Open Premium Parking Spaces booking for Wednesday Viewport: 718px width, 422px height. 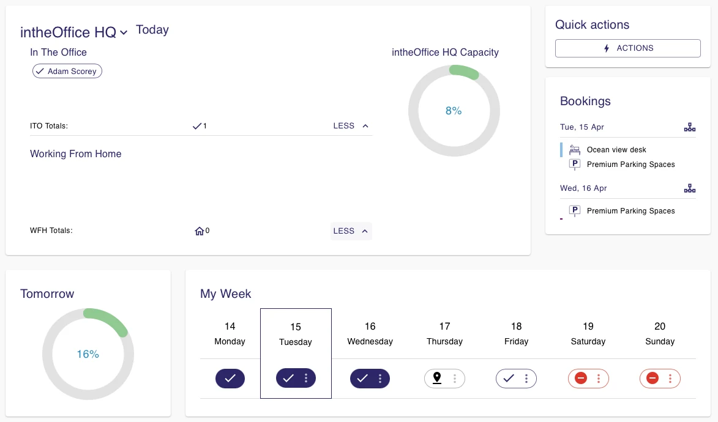click(x=630, y=211)
